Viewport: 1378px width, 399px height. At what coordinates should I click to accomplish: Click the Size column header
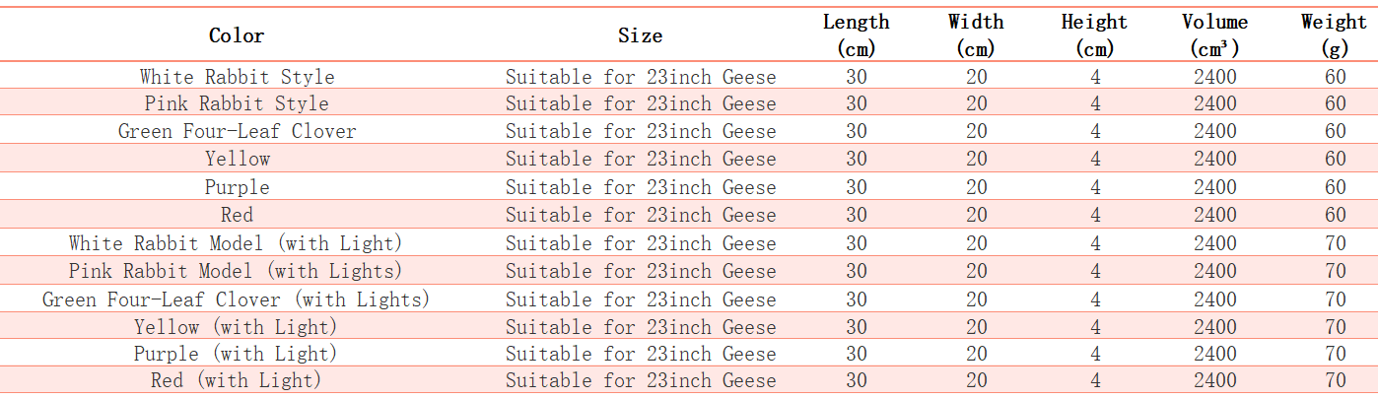pos(640,35)
